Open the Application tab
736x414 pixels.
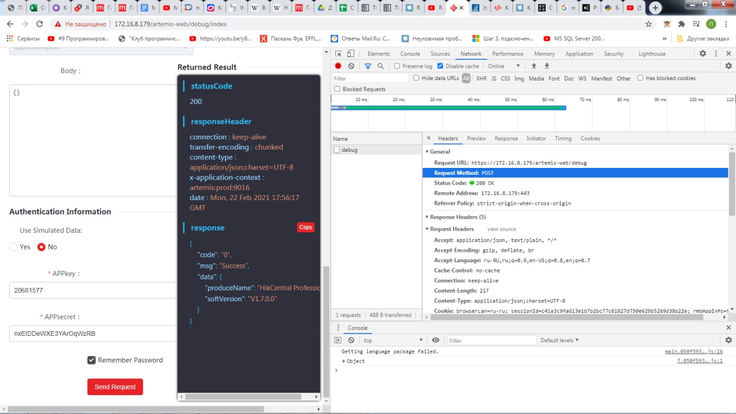pyautogui.click(x=579, y=53)
